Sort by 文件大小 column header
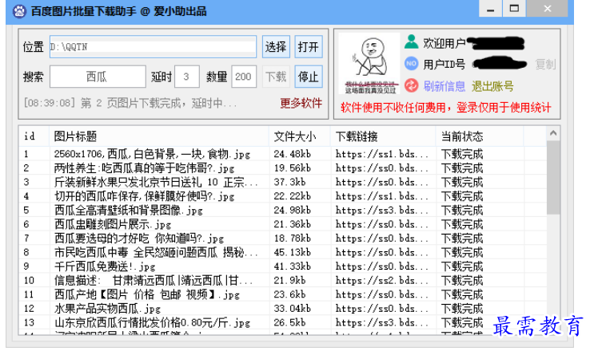 click(300, 136)
